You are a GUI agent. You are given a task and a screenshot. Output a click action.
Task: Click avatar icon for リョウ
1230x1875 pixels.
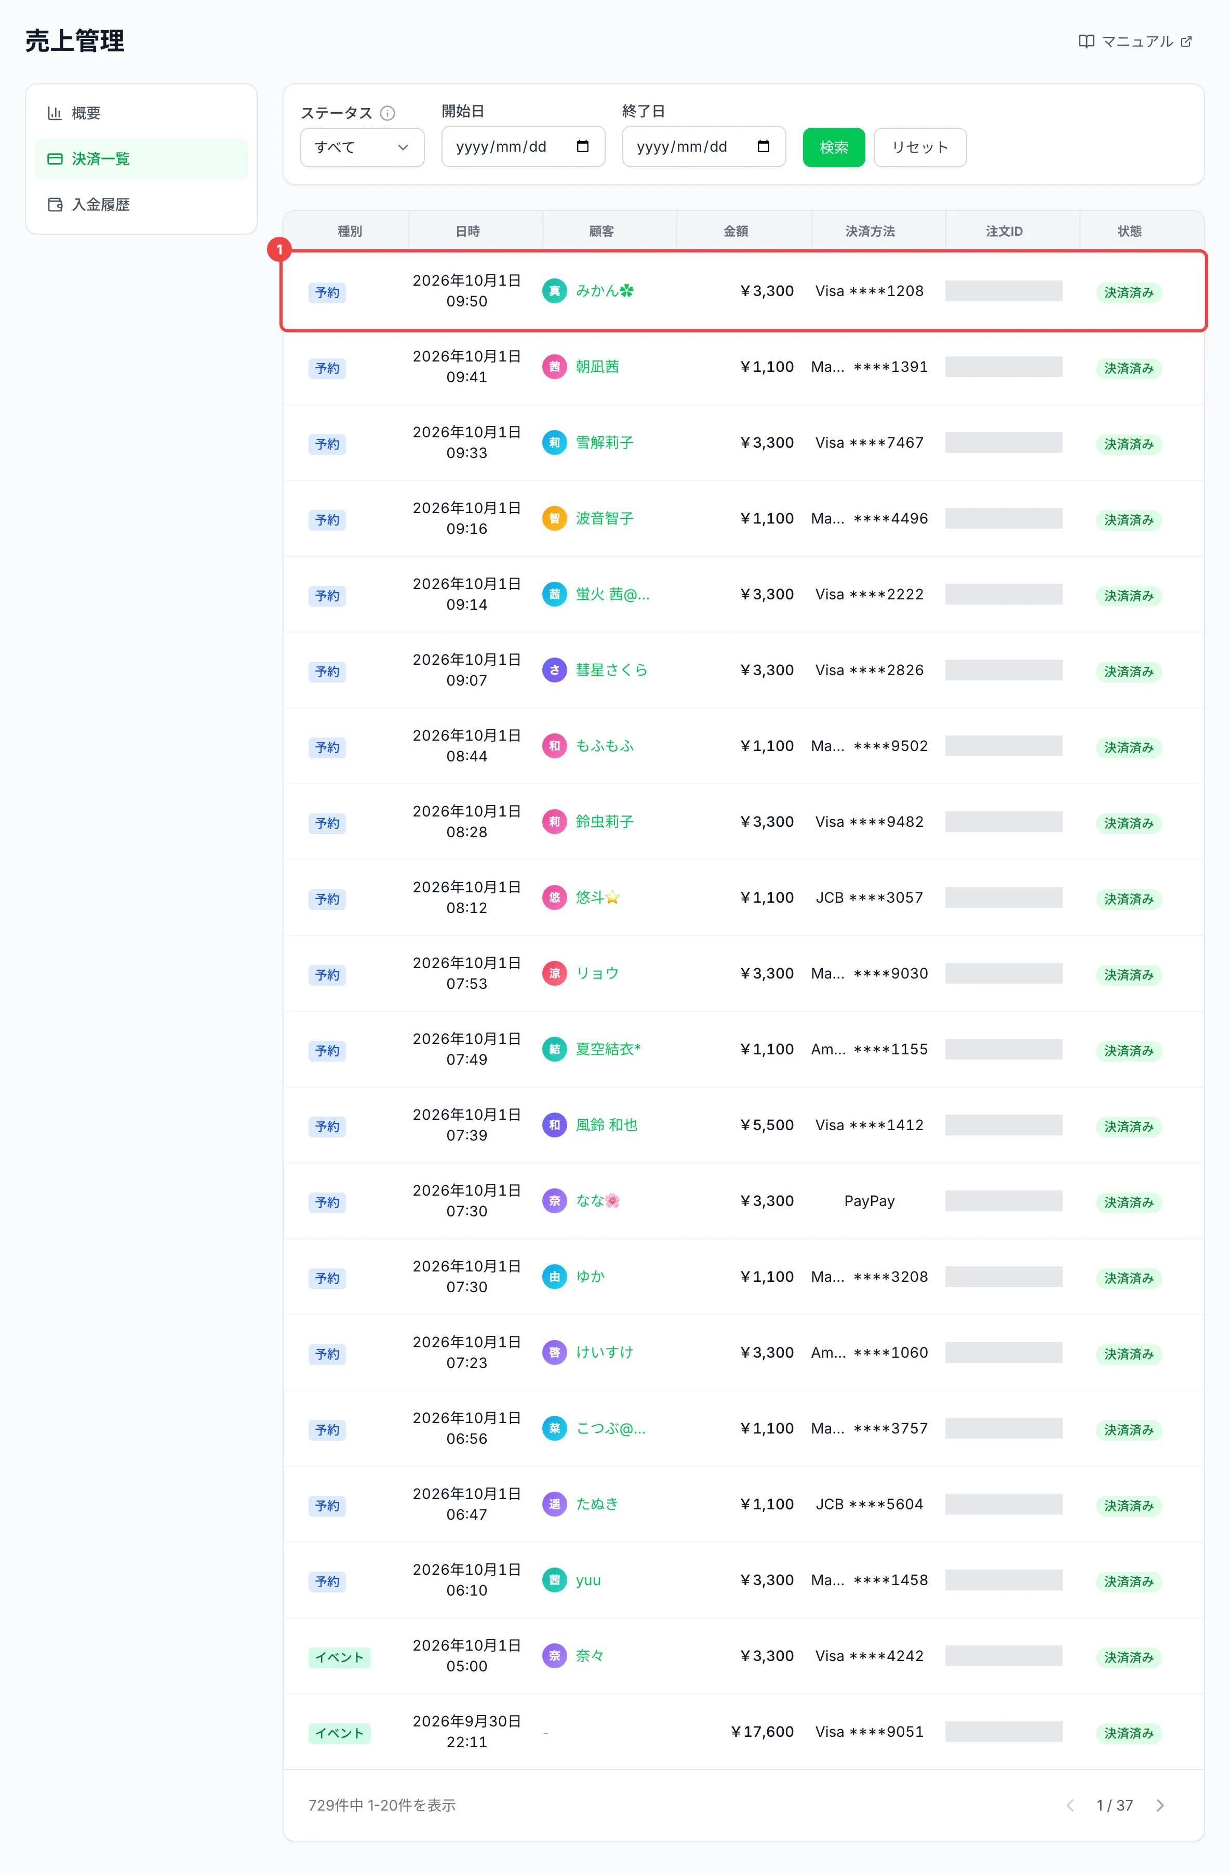[x=554, y=974]
